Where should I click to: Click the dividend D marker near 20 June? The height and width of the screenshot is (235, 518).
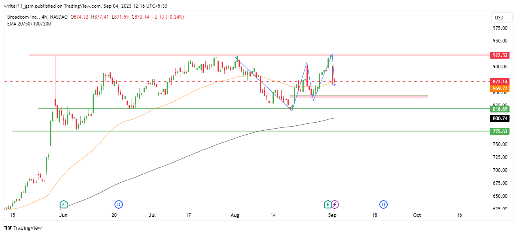pos(118,204)
